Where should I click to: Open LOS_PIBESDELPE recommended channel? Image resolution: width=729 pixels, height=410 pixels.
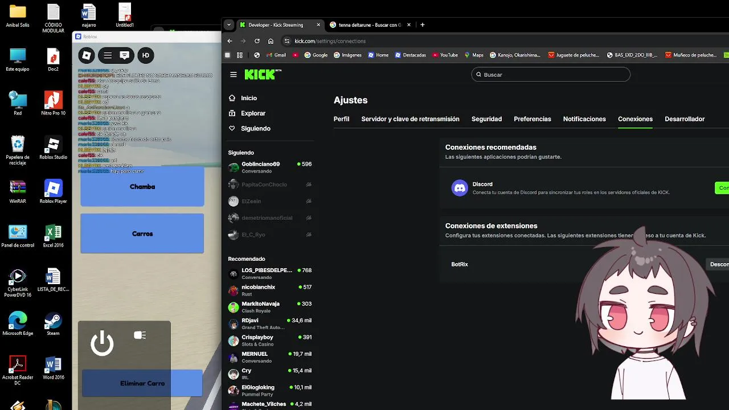click(270, 274)
